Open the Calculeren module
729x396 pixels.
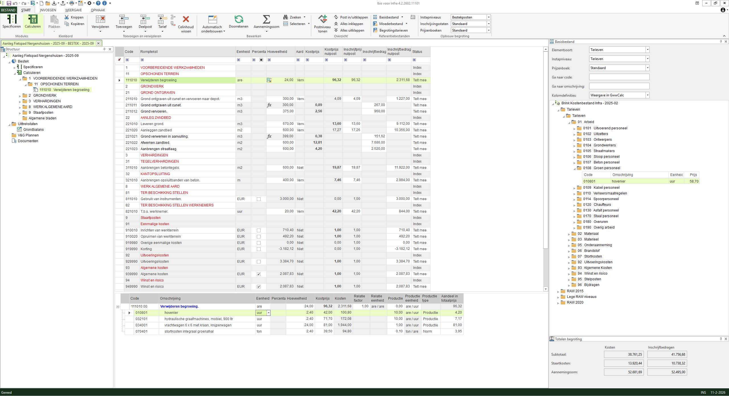pos(32,22)
